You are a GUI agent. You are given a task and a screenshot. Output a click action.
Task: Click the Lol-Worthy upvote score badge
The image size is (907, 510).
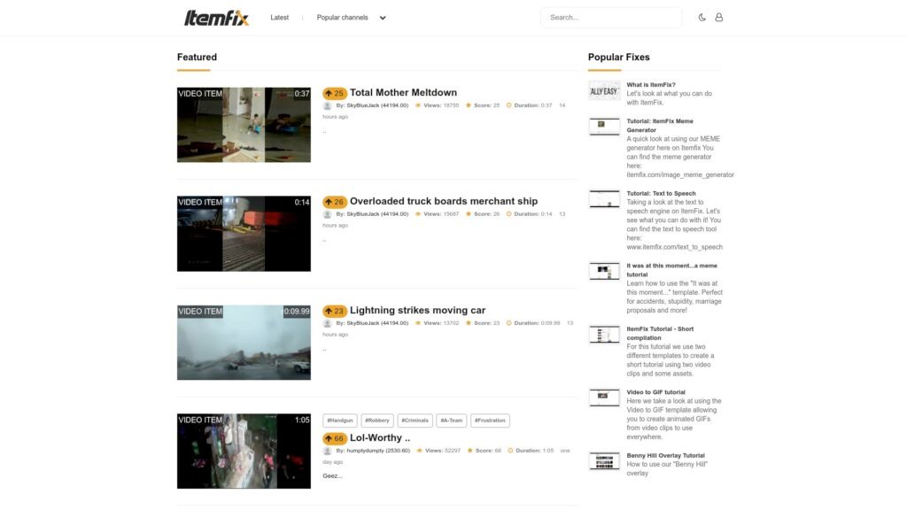coord(334,438)
